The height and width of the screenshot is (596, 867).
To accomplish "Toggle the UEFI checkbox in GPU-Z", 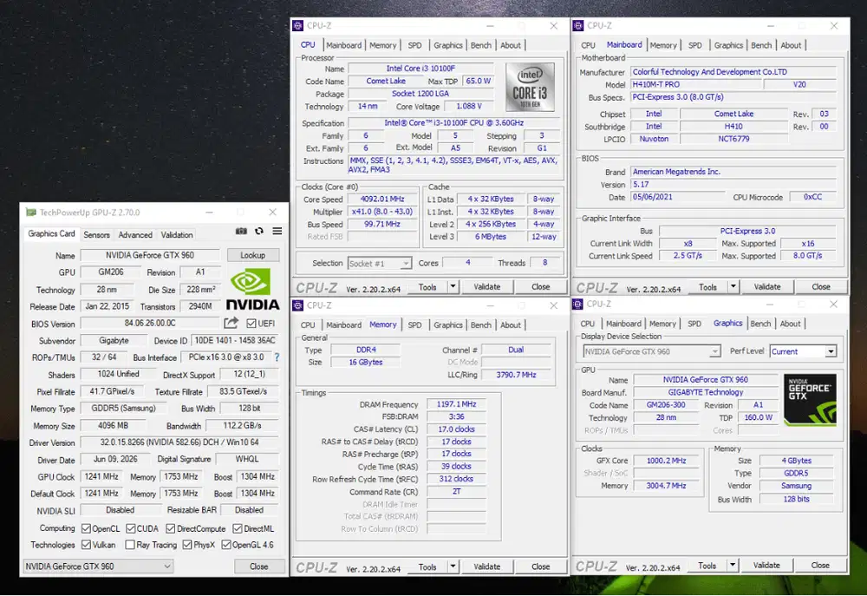I will [251, 324].
